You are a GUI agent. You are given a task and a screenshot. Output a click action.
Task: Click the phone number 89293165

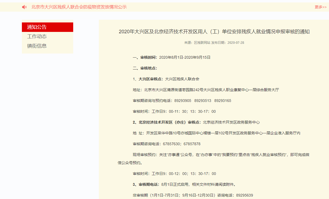tap(223, 101)
